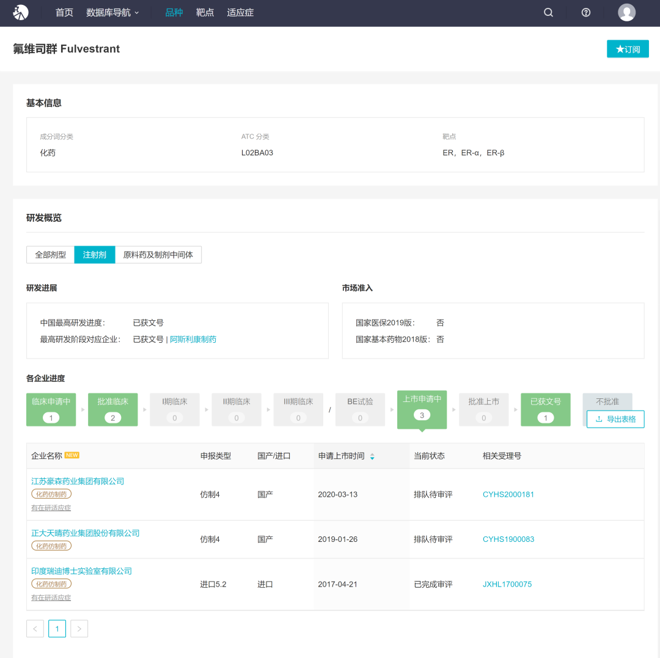Select the 上市申请中 stage box
The width and height of the screenshot is (660, 658).
422,409
